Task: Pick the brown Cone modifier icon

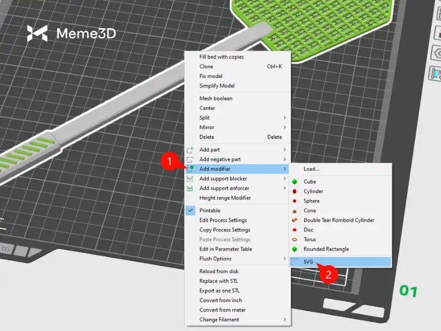Action: click(295, 211)
